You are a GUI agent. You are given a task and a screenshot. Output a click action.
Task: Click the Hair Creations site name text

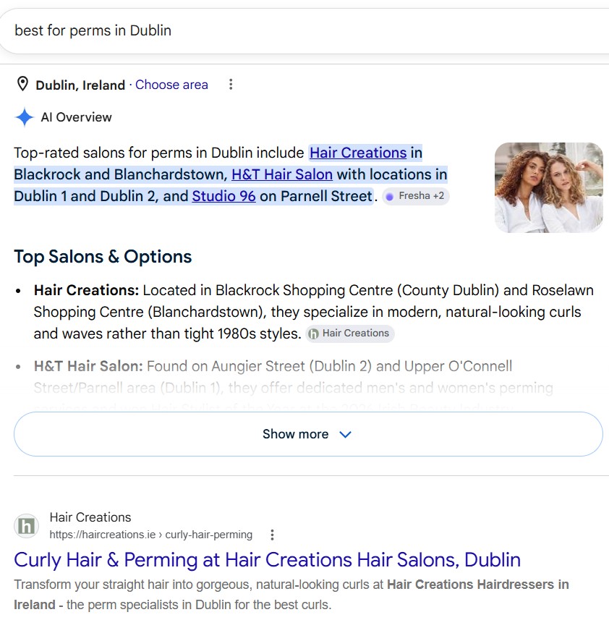point(90,517)
